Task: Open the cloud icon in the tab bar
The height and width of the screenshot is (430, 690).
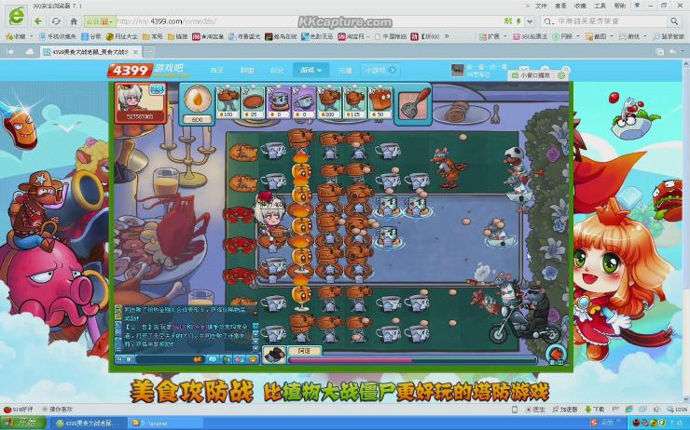Action: point(30,52)
